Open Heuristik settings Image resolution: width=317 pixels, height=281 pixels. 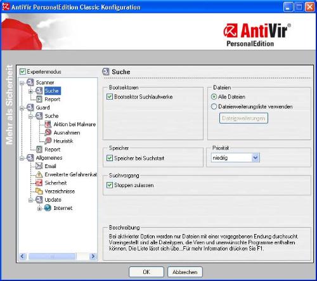tap(63, 141)
